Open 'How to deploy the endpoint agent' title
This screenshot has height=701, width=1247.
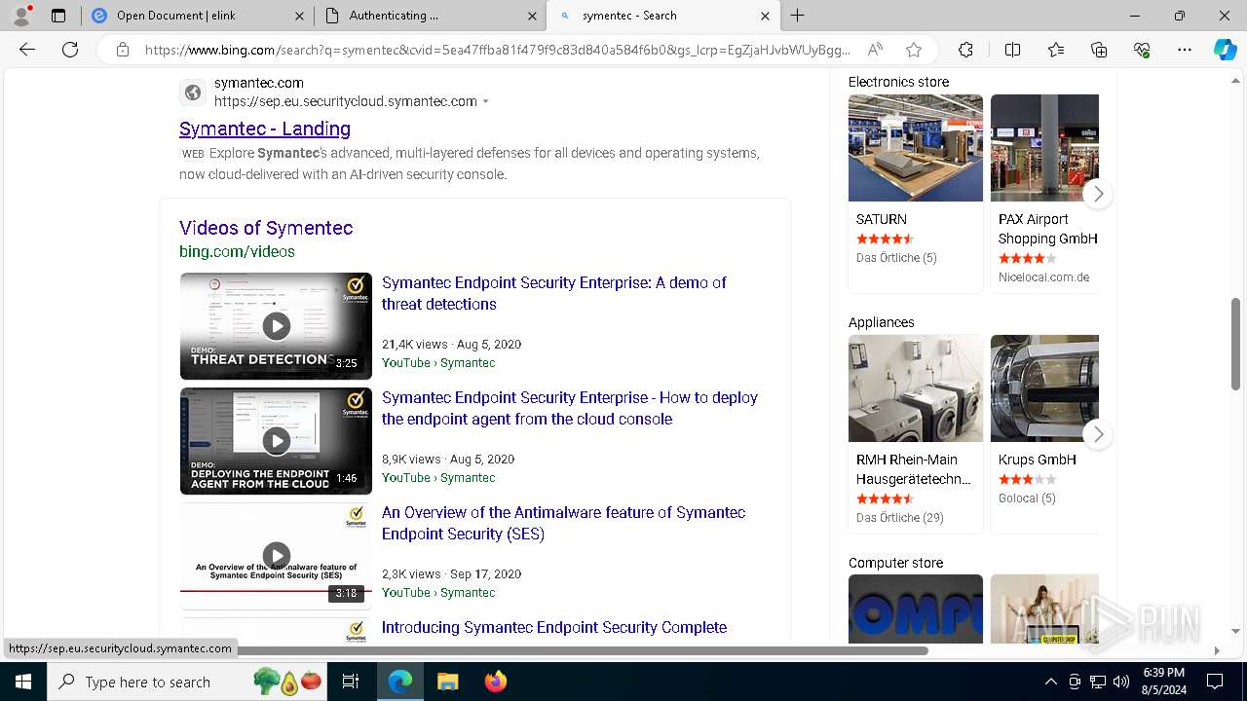(x=569, y=408)
